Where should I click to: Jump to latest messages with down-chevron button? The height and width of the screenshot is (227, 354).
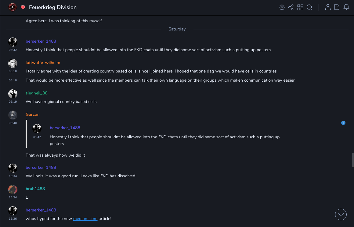click(341, 215)
